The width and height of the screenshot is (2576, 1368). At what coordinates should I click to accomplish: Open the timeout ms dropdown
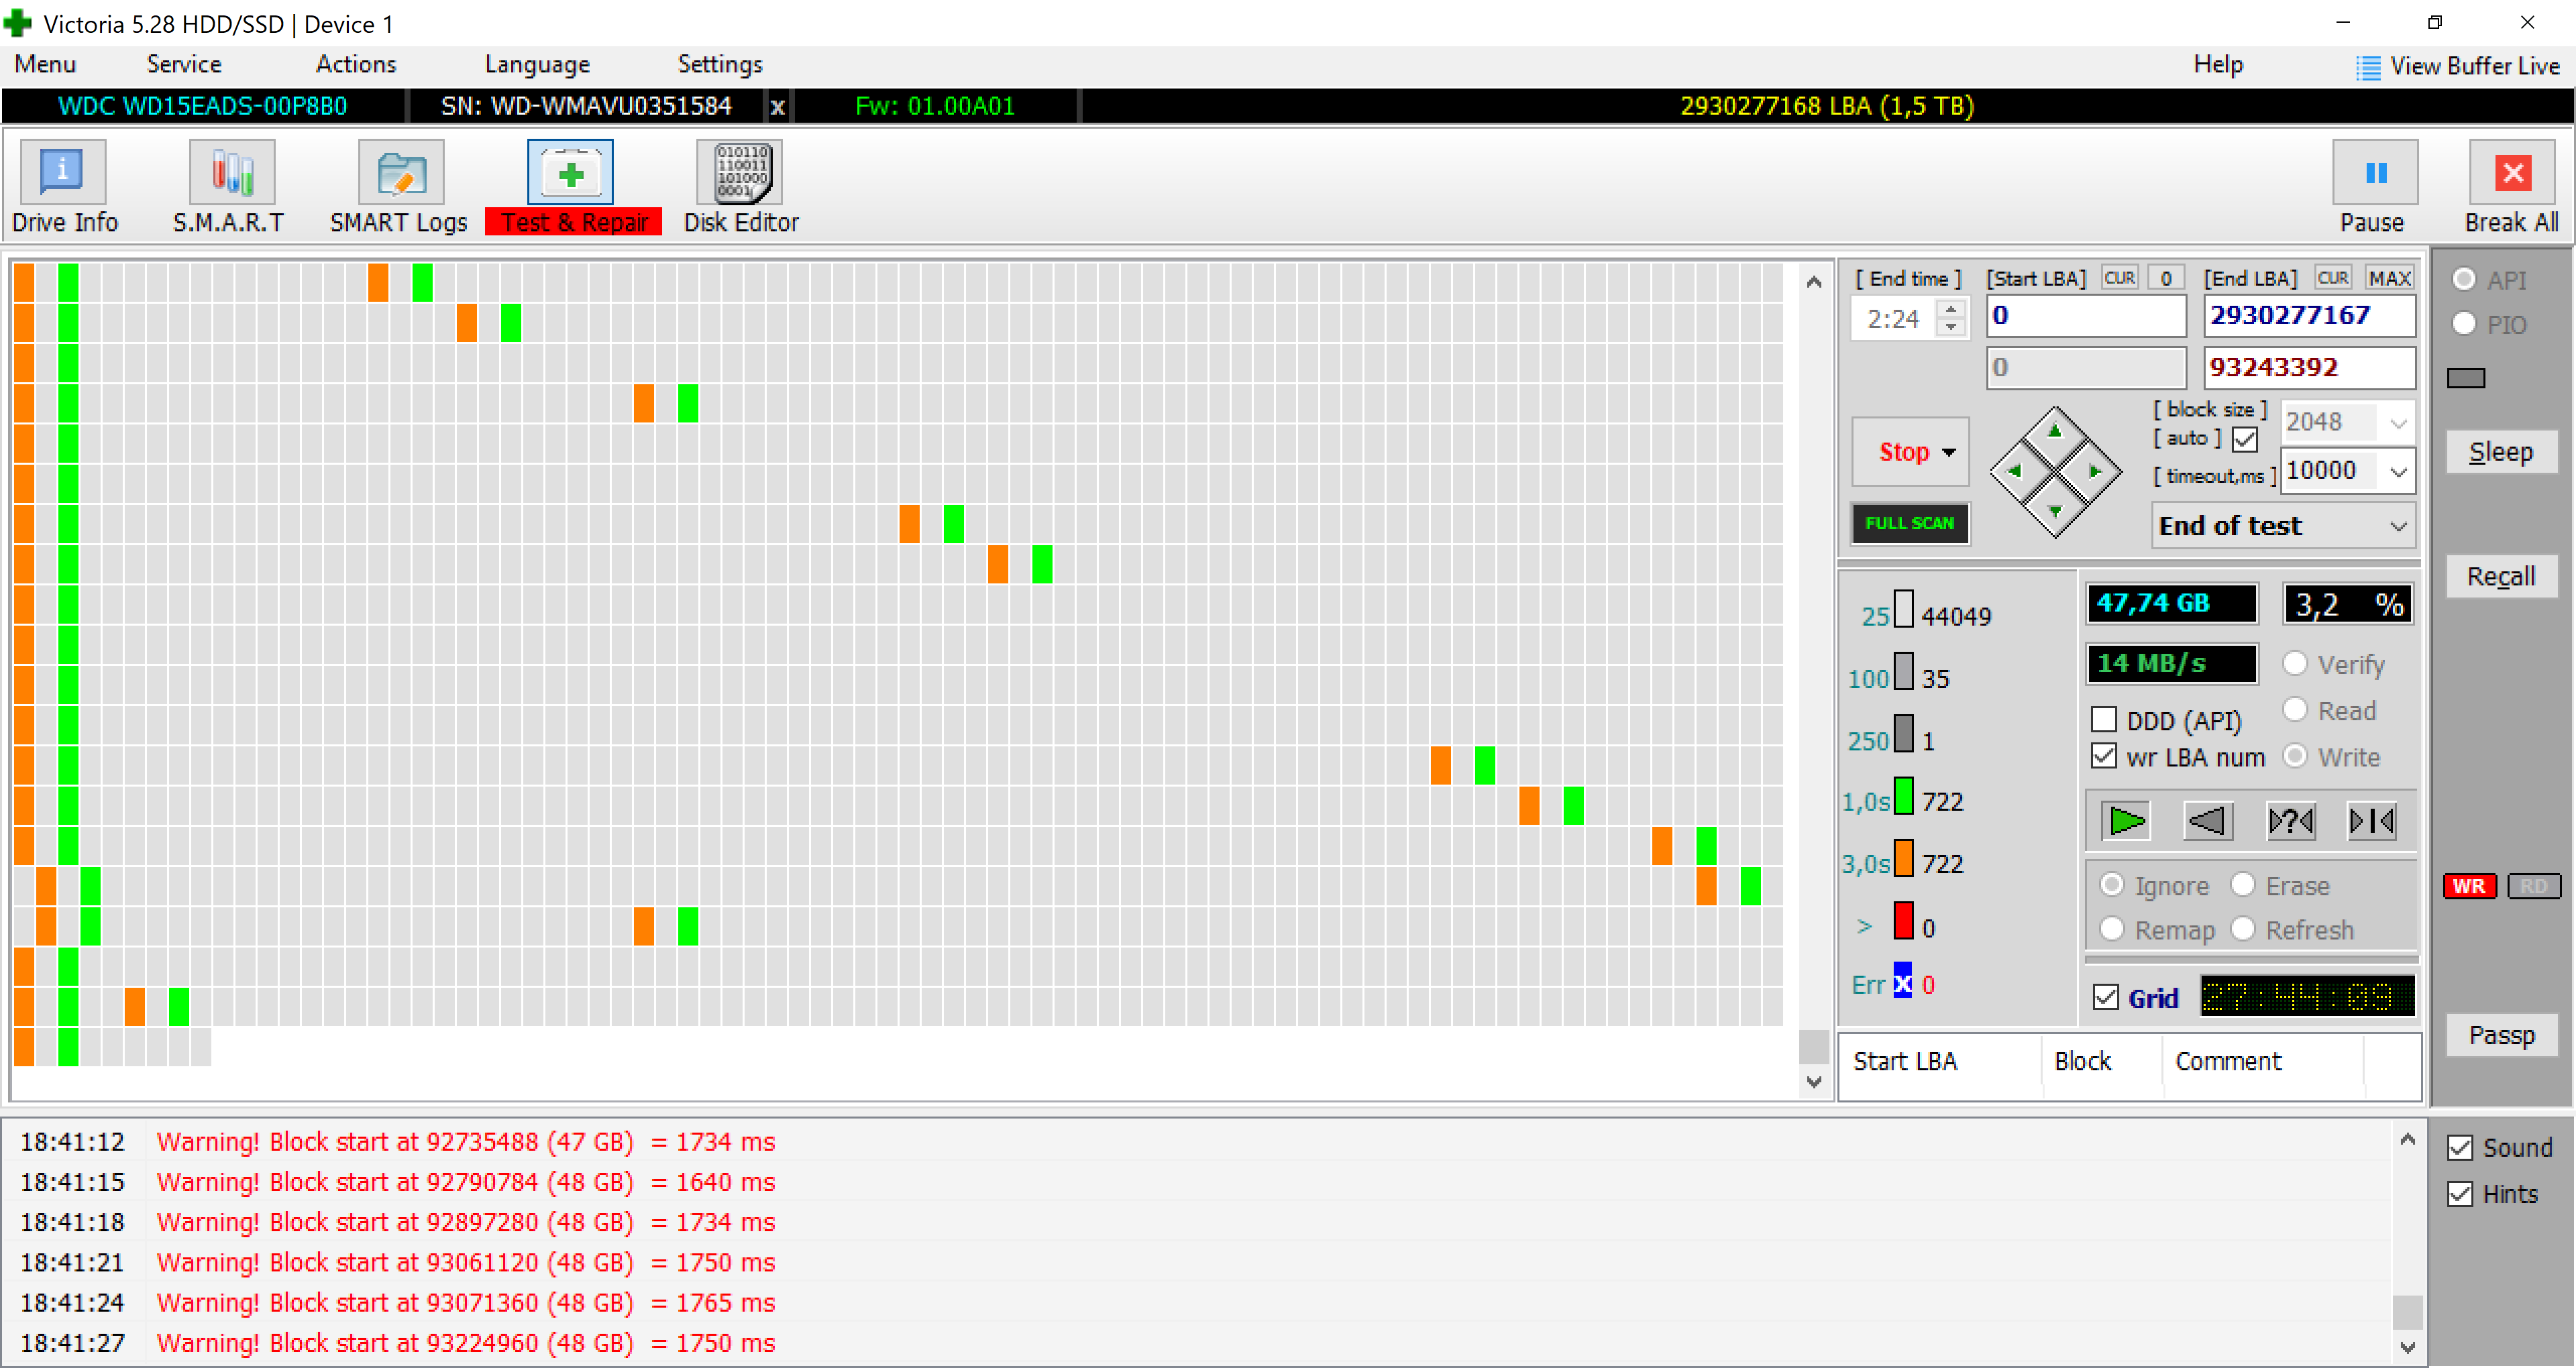coord(2398,471)
